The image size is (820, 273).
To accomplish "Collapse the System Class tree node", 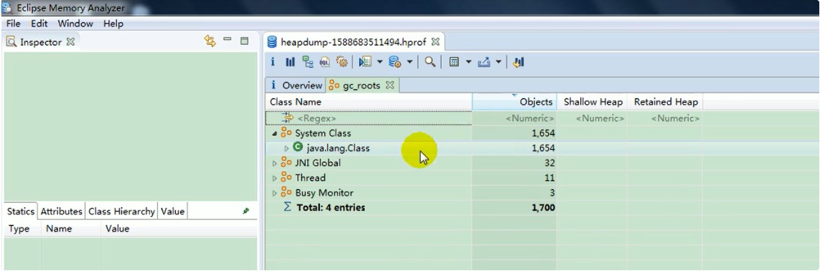I will [274, 134].
